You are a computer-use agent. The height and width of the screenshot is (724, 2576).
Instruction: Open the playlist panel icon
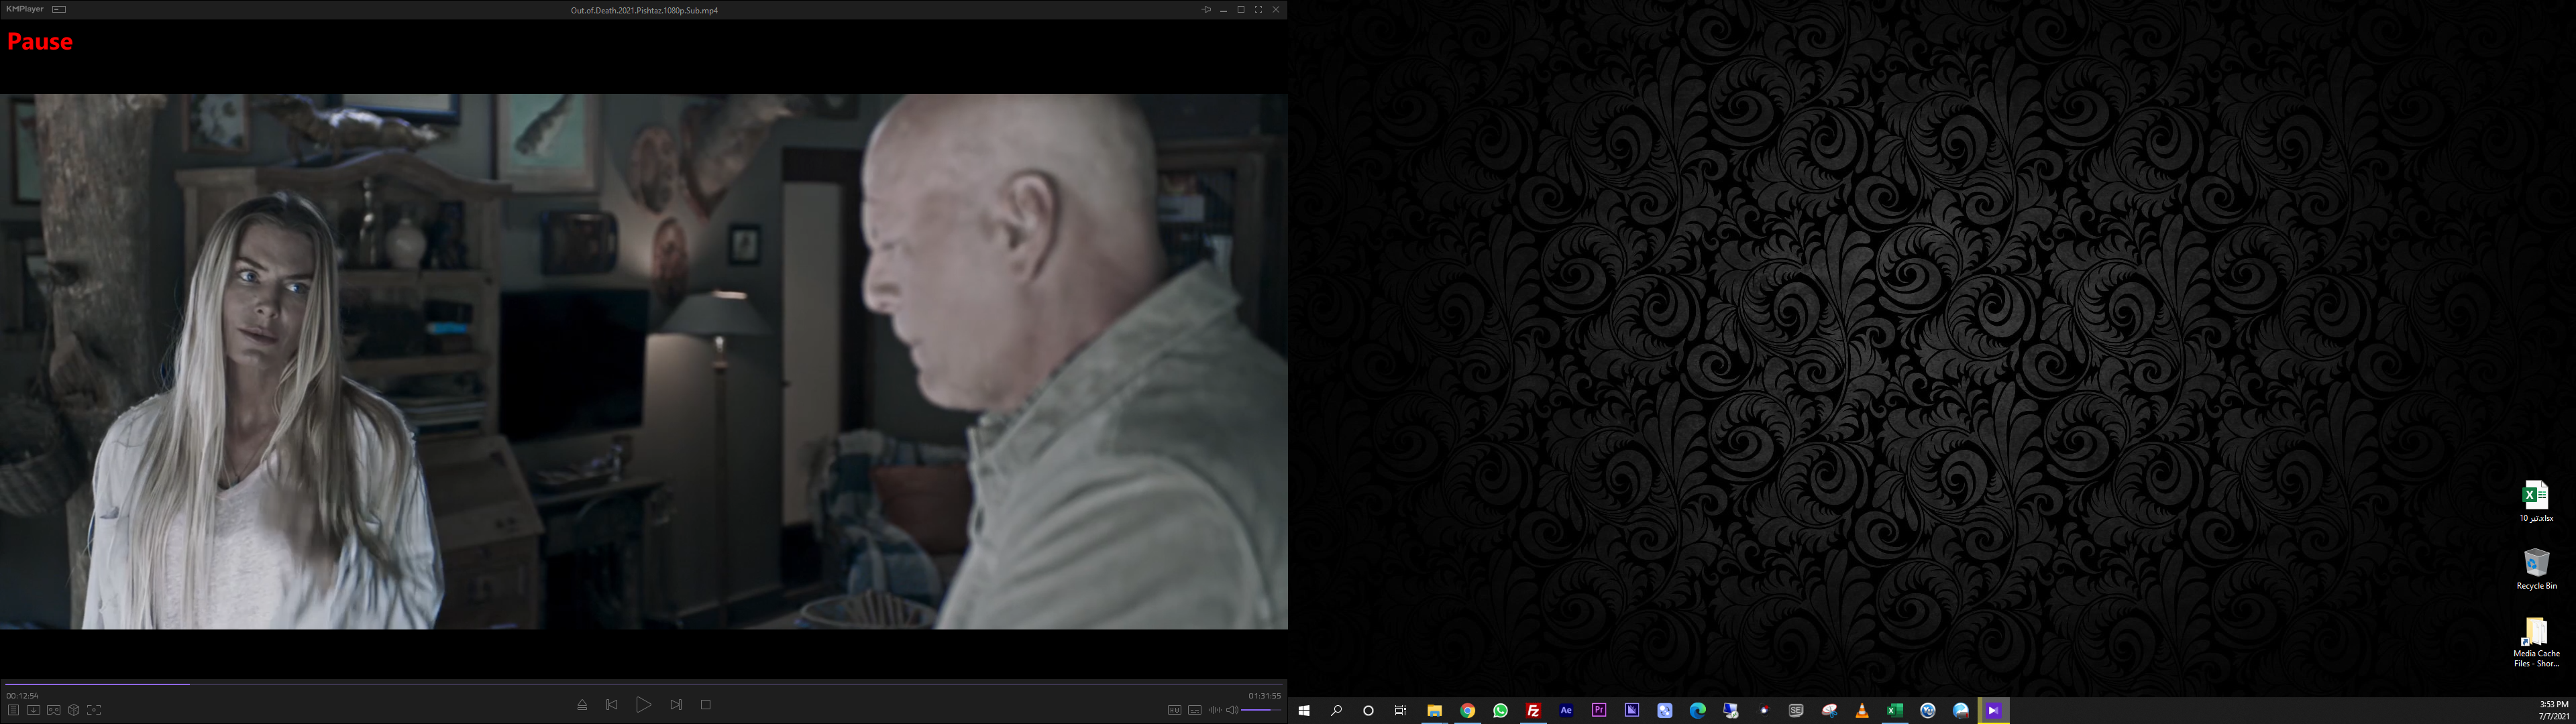pos(13,710)
